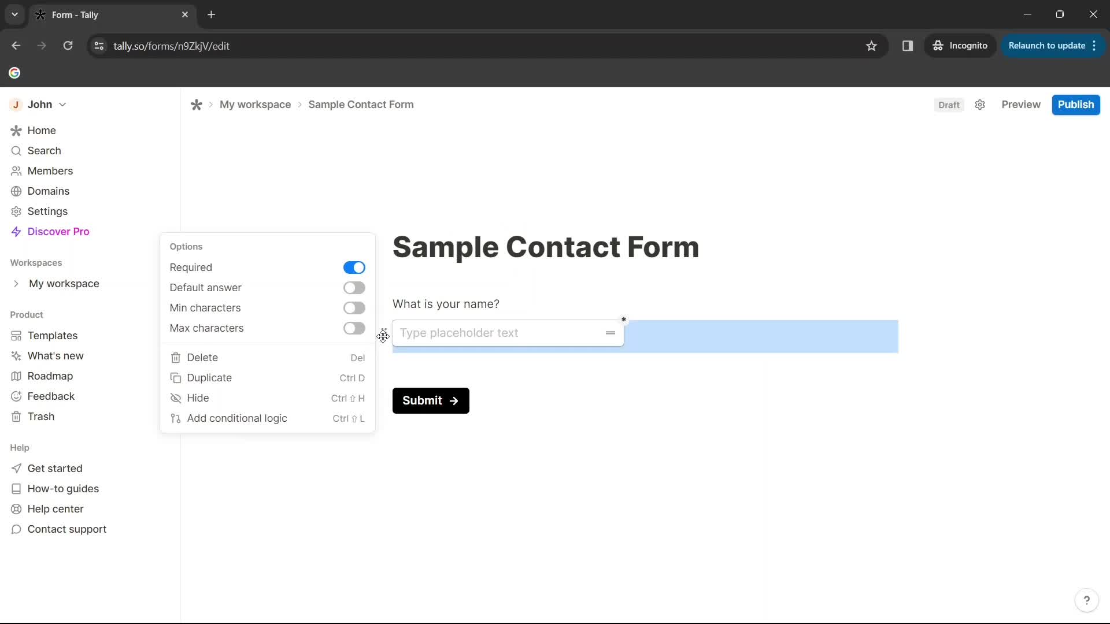Image resolution: width=1110 pixels, height=624 pixels.
Task: Click the Members icon in sidebar
Action: (15, 170)
